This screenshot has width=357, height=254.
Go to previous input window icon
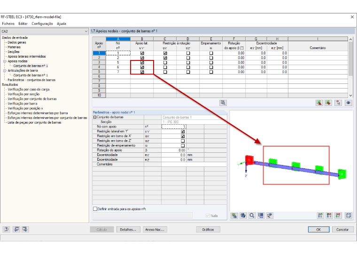pyautogui.click(x=16, y=229)
